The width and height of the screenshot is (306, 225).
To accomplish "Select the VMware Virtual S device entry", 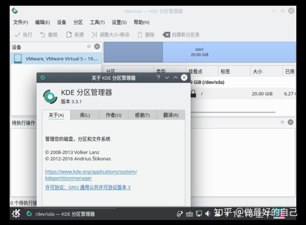I will pyautogui.click(x=56, y=58).
